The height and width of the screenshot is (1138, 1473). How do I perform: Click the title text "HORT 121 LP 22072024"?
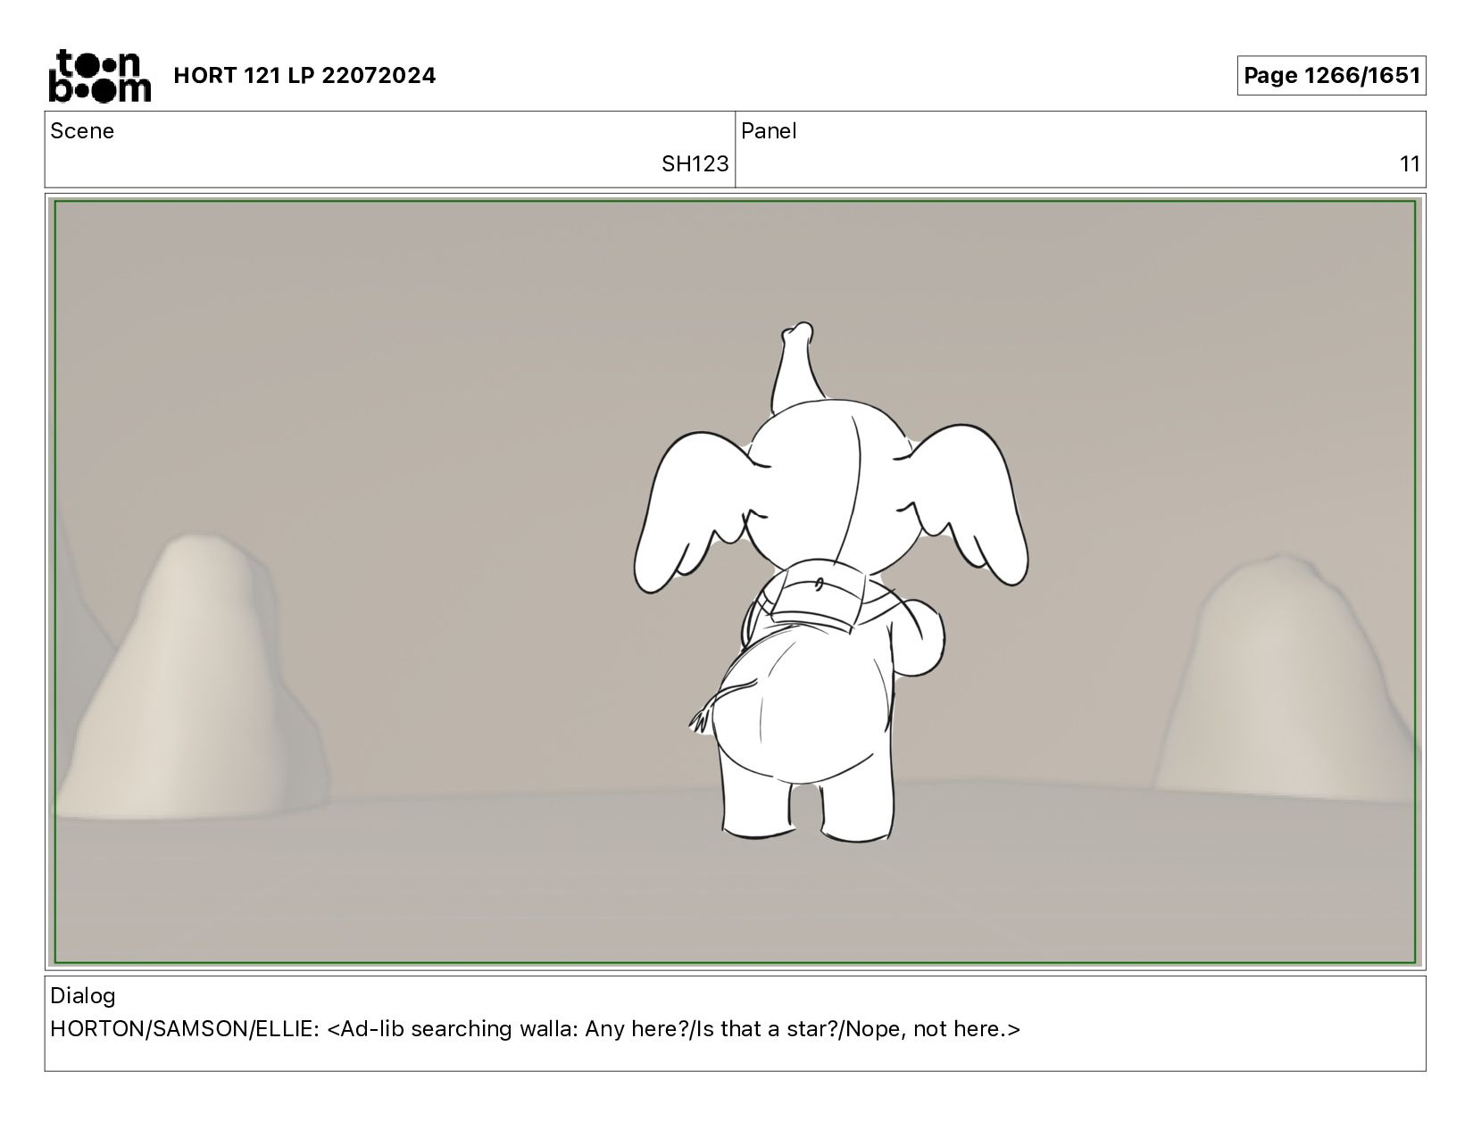(304, 76)
